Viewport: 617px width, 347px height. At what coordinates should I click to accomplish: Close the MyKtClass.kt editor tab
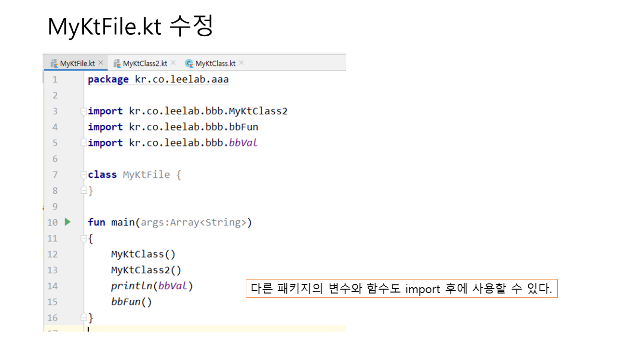(x=241, y=63)
